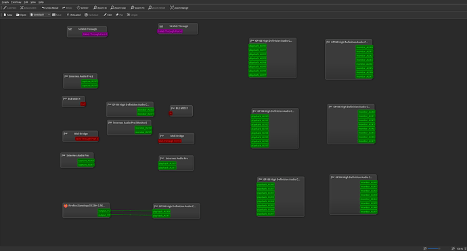Toggle Zoom Range mode

179,7
